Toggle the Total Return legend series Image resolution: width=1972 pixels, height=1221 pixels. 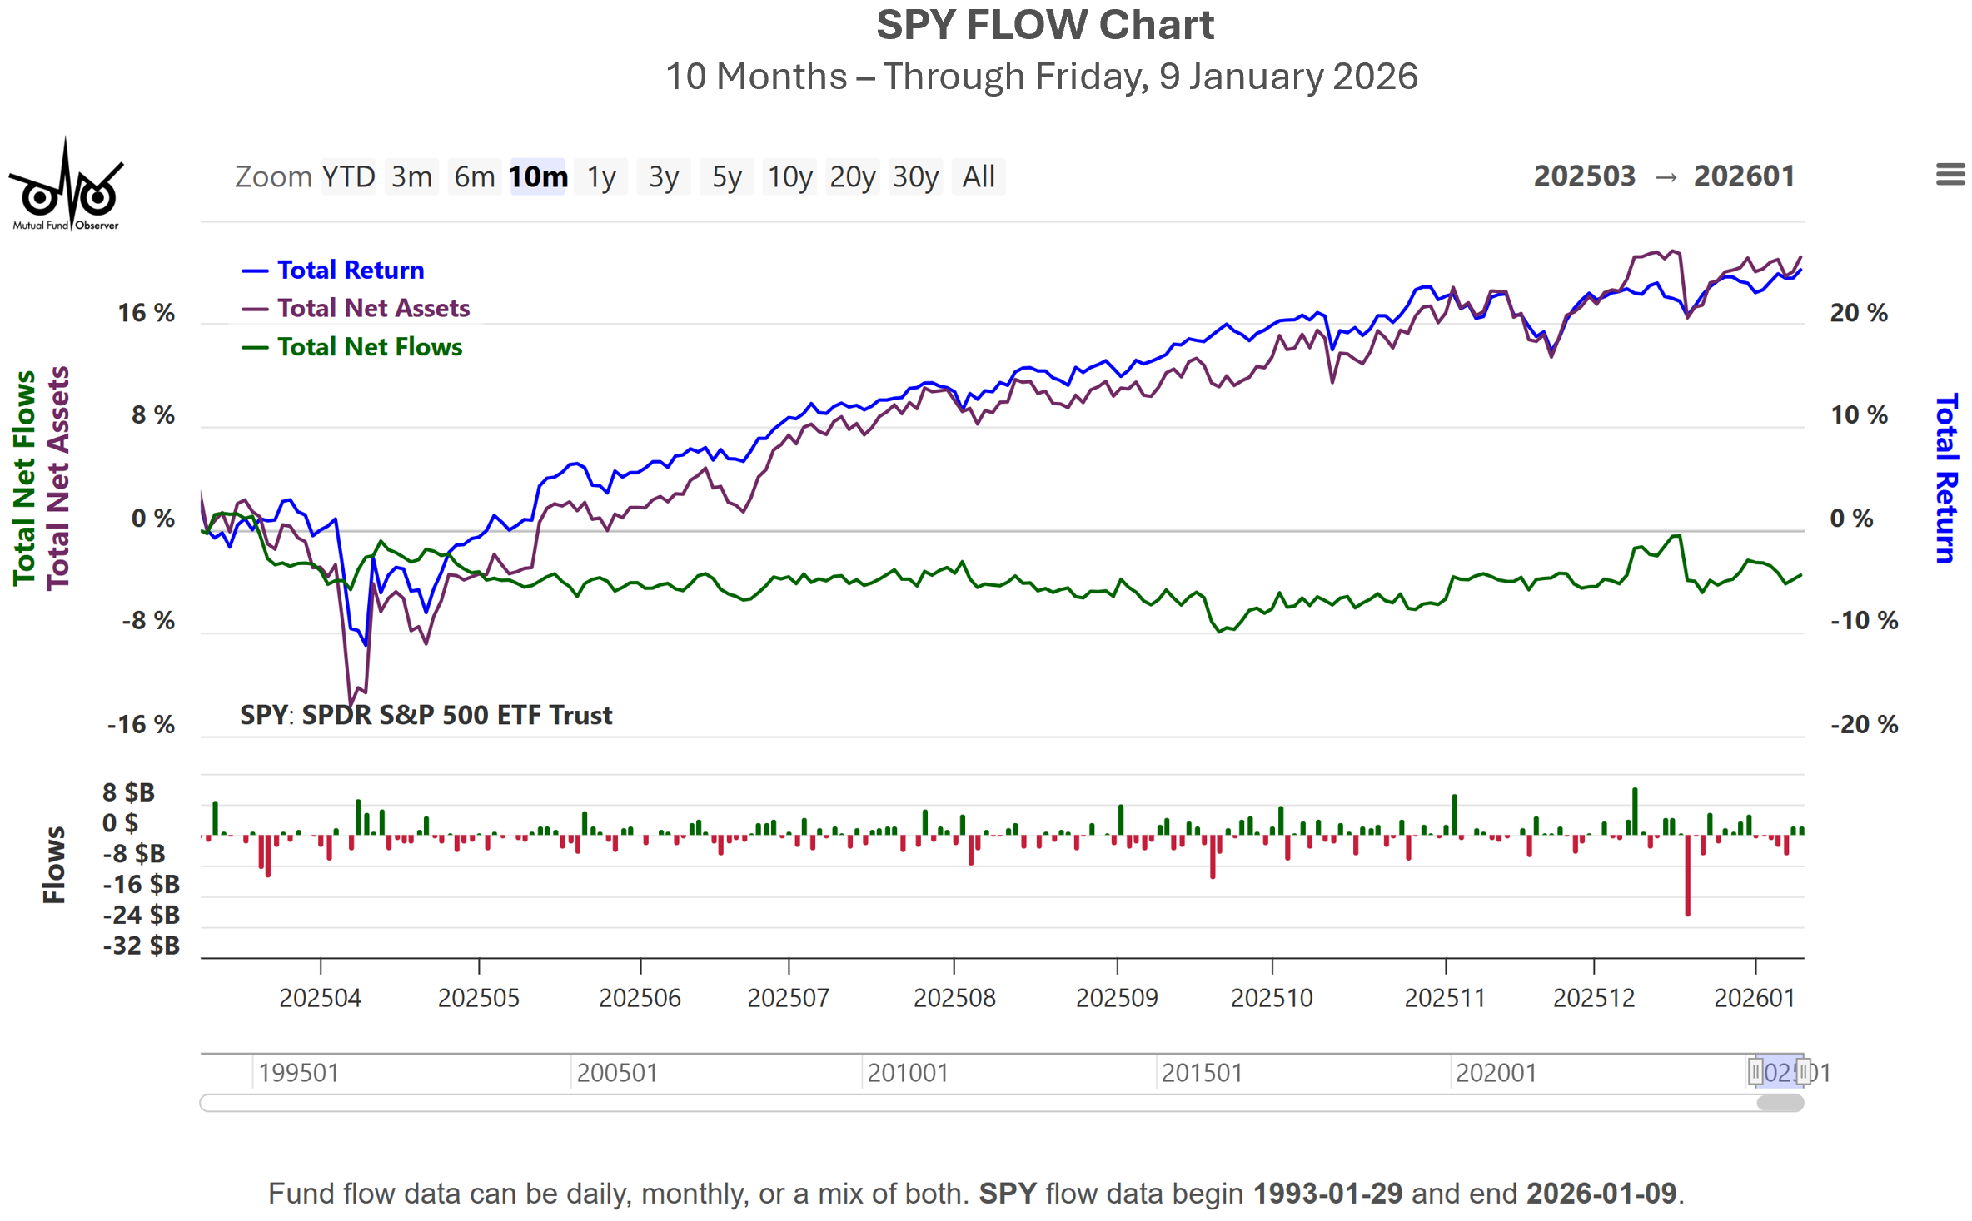350,270
